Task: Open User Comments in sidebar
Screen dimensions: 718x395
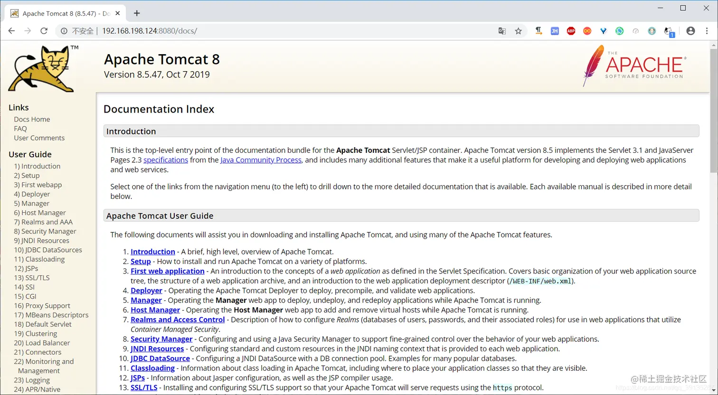Action: click(x=39, y=138)
